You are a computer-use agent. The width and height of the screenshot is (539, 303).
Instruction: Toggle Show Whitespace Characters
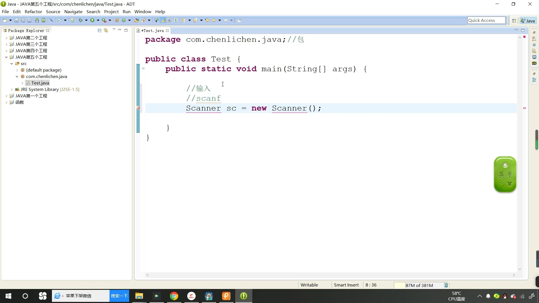tap(176, 20)
